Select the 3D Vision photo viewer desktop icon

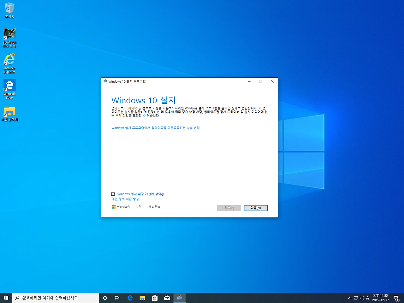[x=9, y=38]
